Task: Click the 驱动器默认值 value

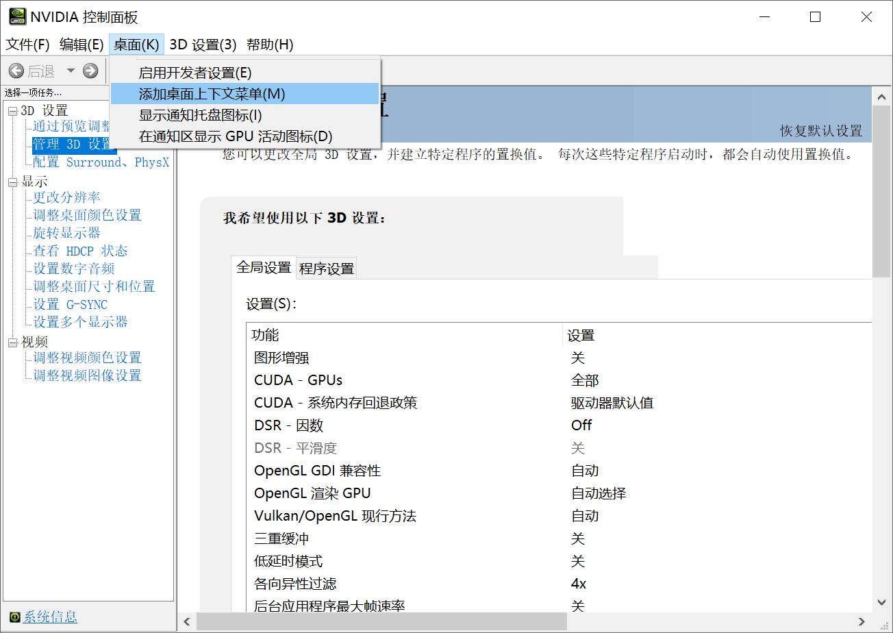Action: (x=612, y=403)
